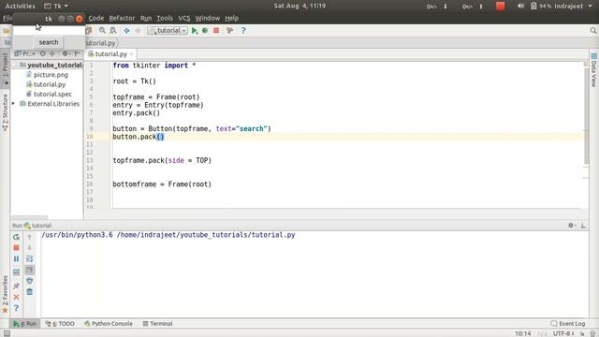Close the tutorial.py editor tab
Image resolution: width=599 pixels, height=337 pixels.
pos(131,54)
